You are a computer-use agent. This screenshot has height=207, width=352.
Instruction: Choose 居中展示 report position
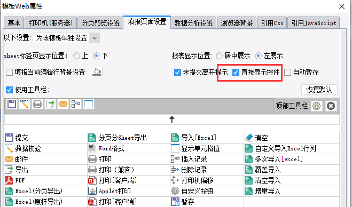pyautogui.click(x=219, y=55)
